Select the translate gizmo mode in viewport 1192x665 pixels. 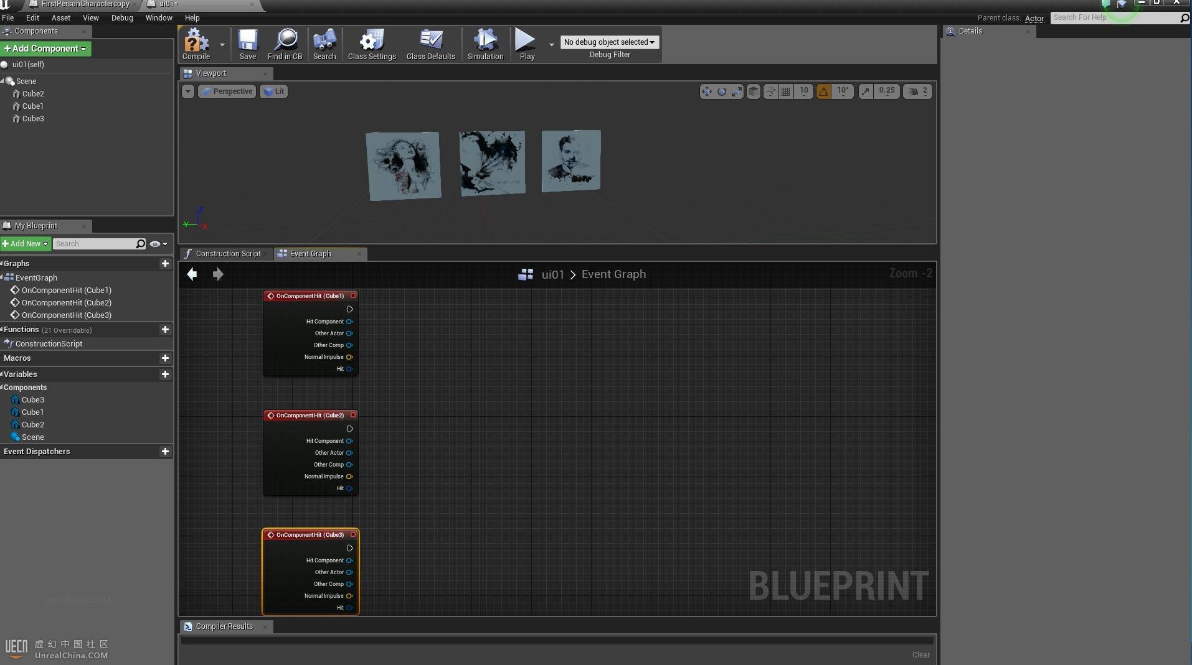click(706, 91)
